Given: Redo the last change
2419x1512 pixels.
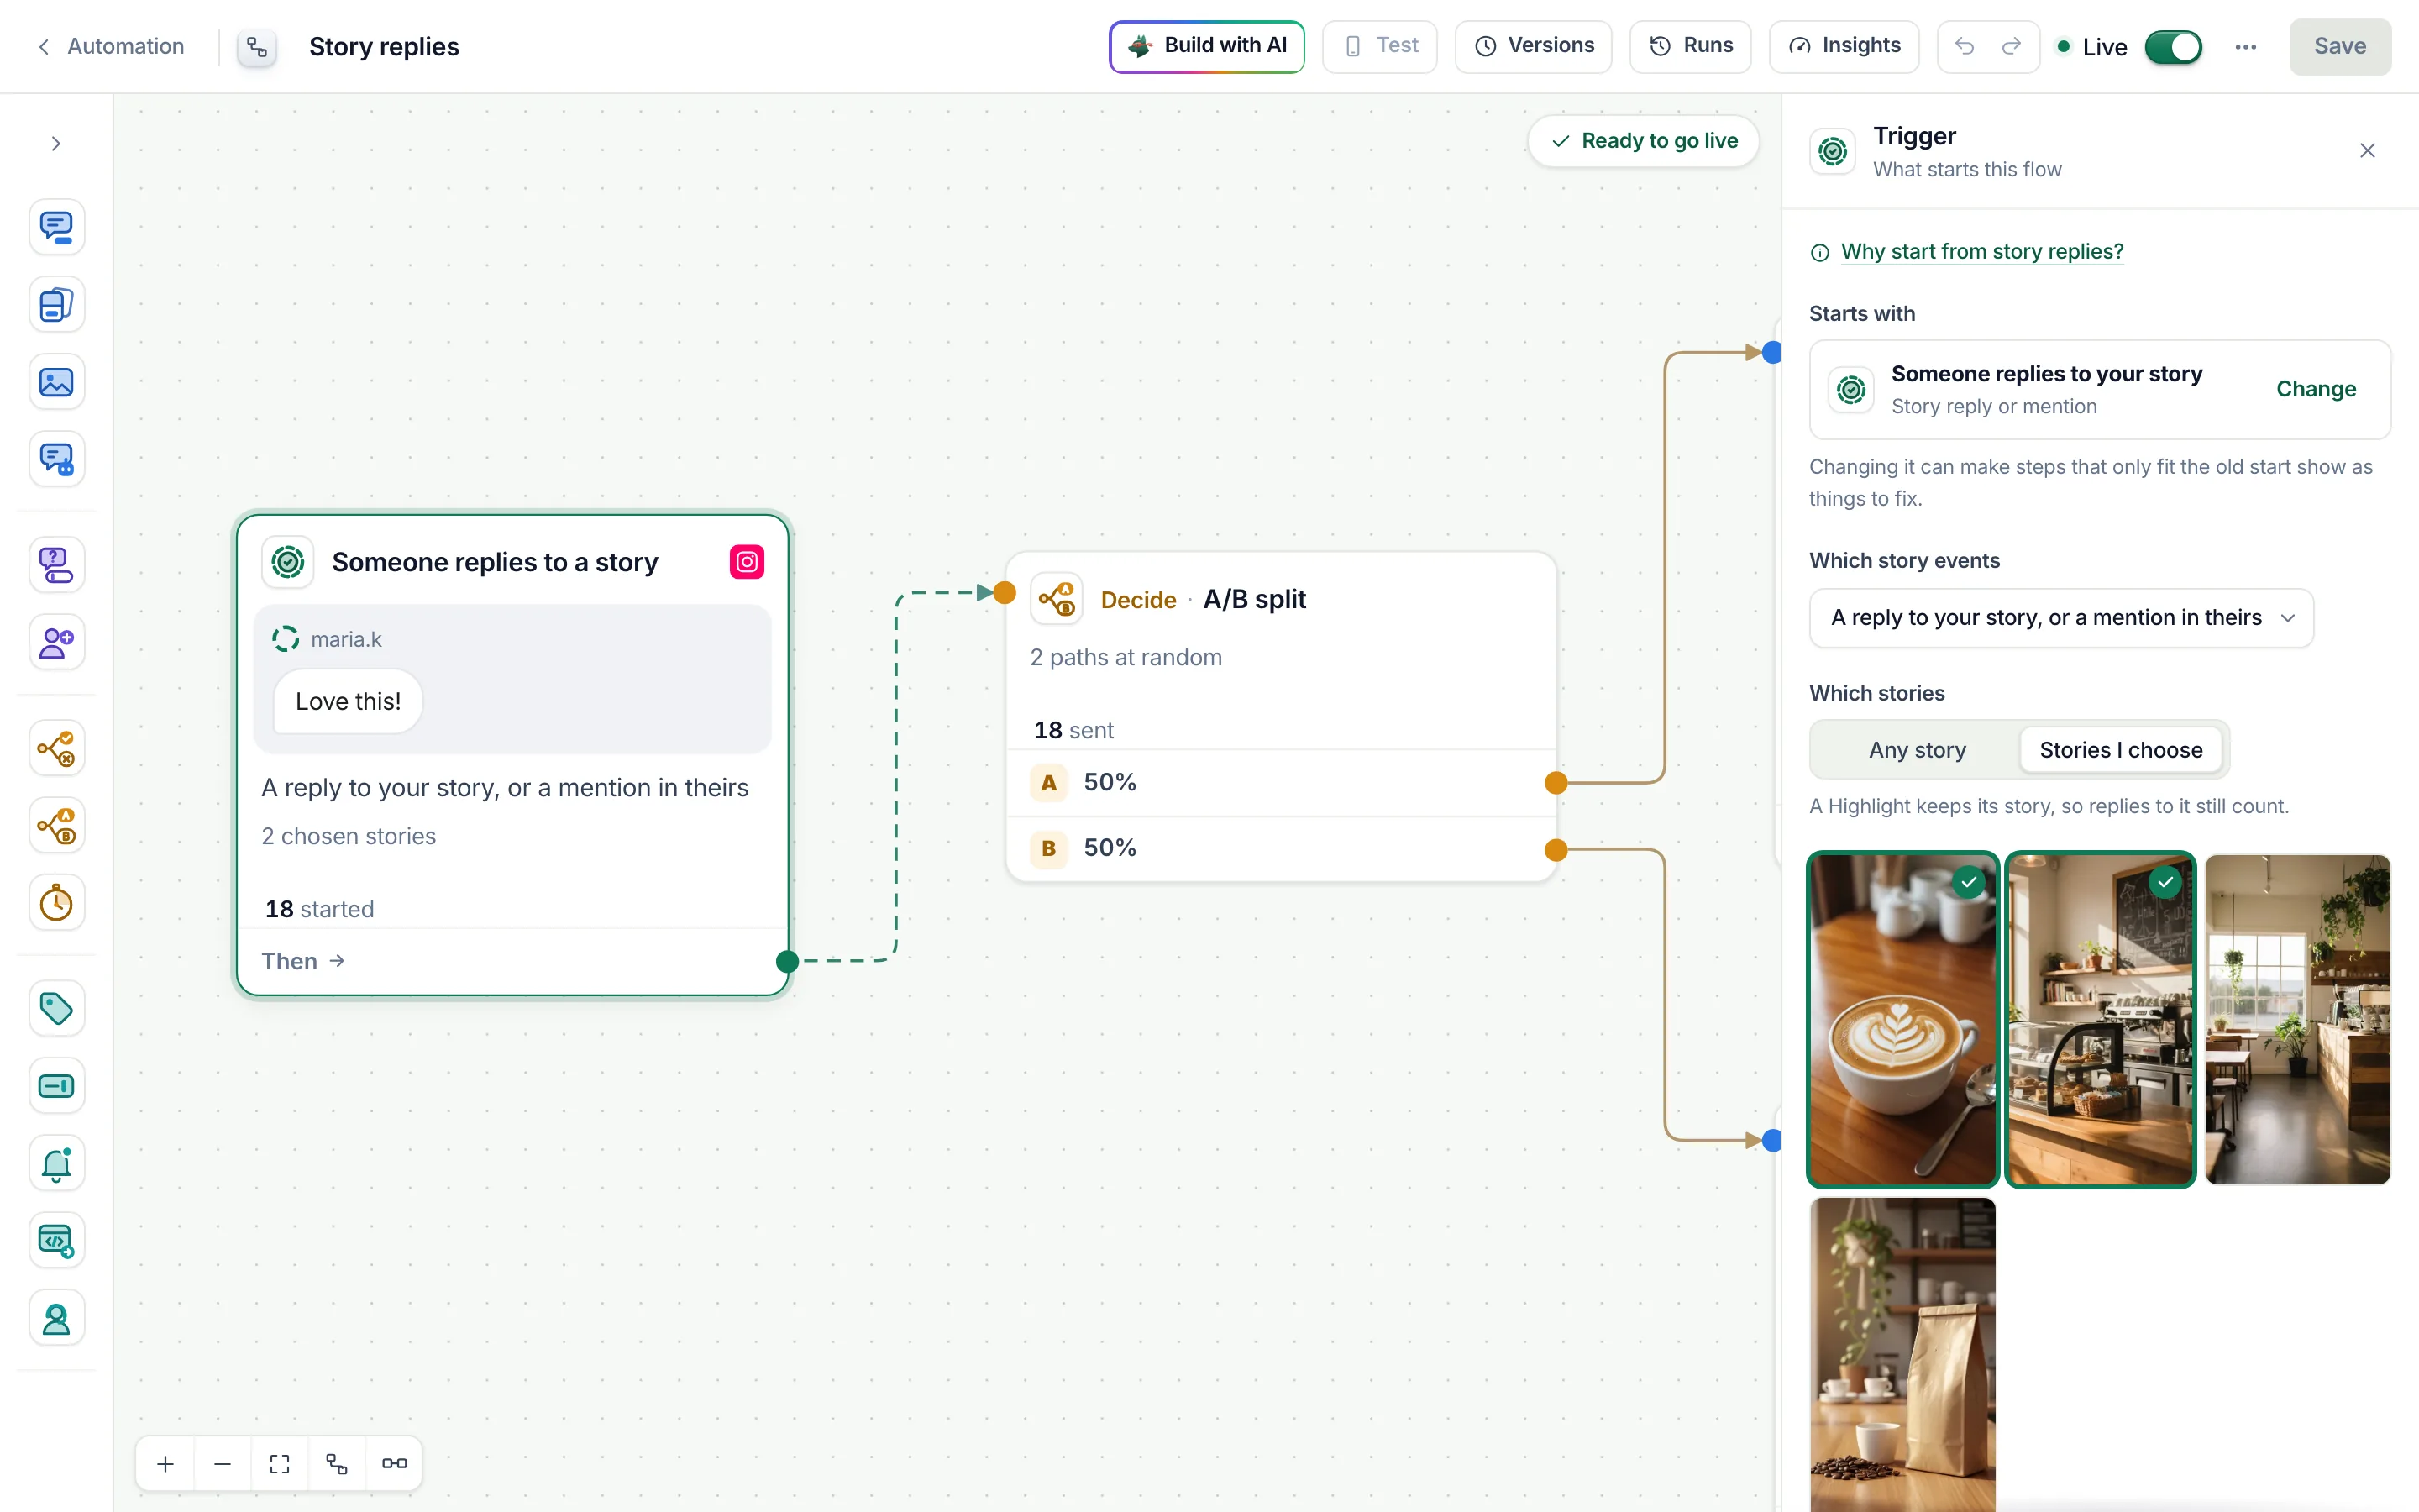Looking at the screenshot, I should click(2011, 46).
